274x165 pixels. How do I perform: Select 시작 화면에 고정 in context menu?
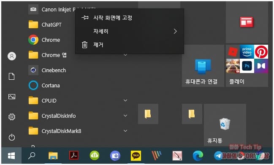tap(130, 18)
